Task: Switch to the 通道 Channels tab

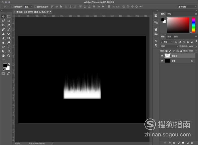Action: click(x=169, y=37)
